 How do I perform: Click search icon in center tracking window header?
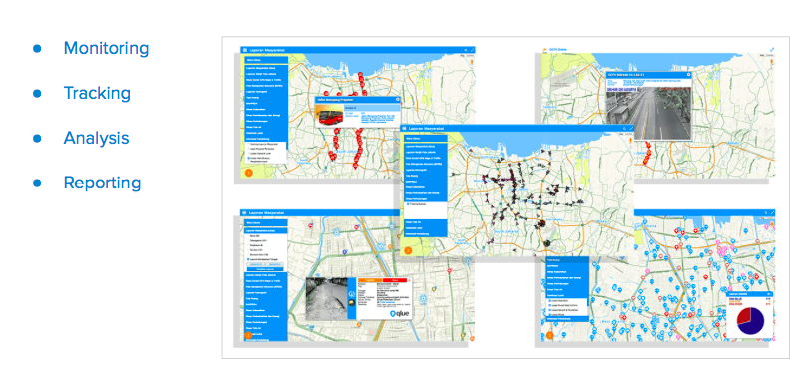click(x=624, y=128)
